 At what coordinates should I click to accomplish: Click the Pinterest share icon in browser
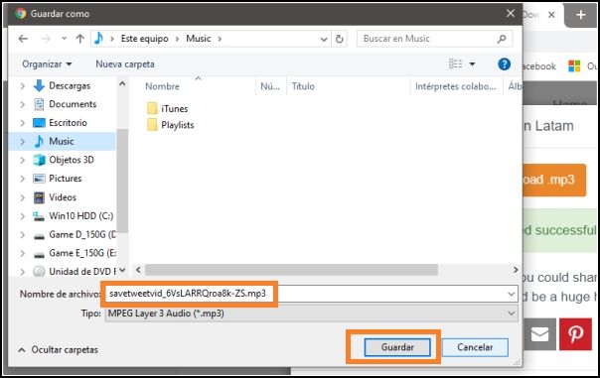click(575, 333)
